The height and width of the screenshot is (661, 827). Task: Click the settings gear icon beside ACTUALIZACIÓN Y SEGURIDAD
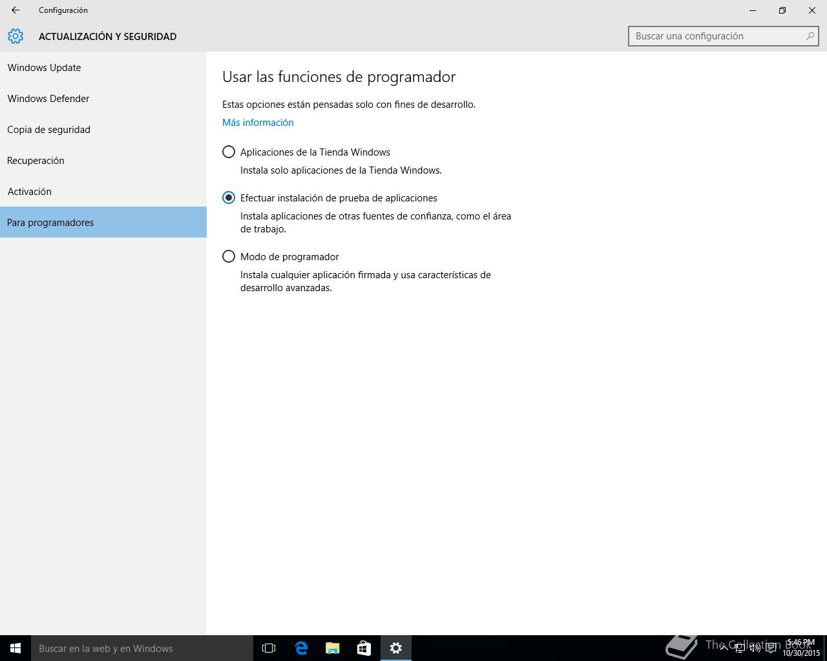pyautogui.click(x=16, y=36)
